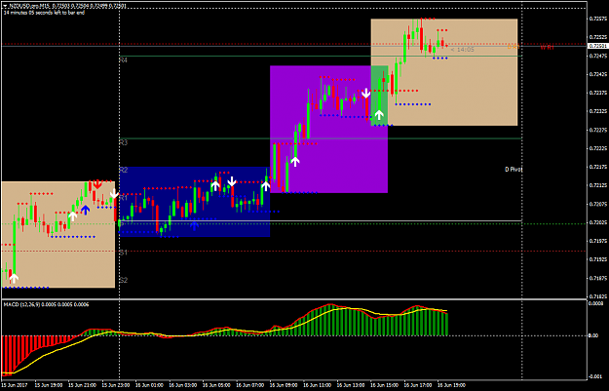Select the S2 pivot level label
Image resolution: width=609 pixels, height=391 pixels.
click(123, 280)
